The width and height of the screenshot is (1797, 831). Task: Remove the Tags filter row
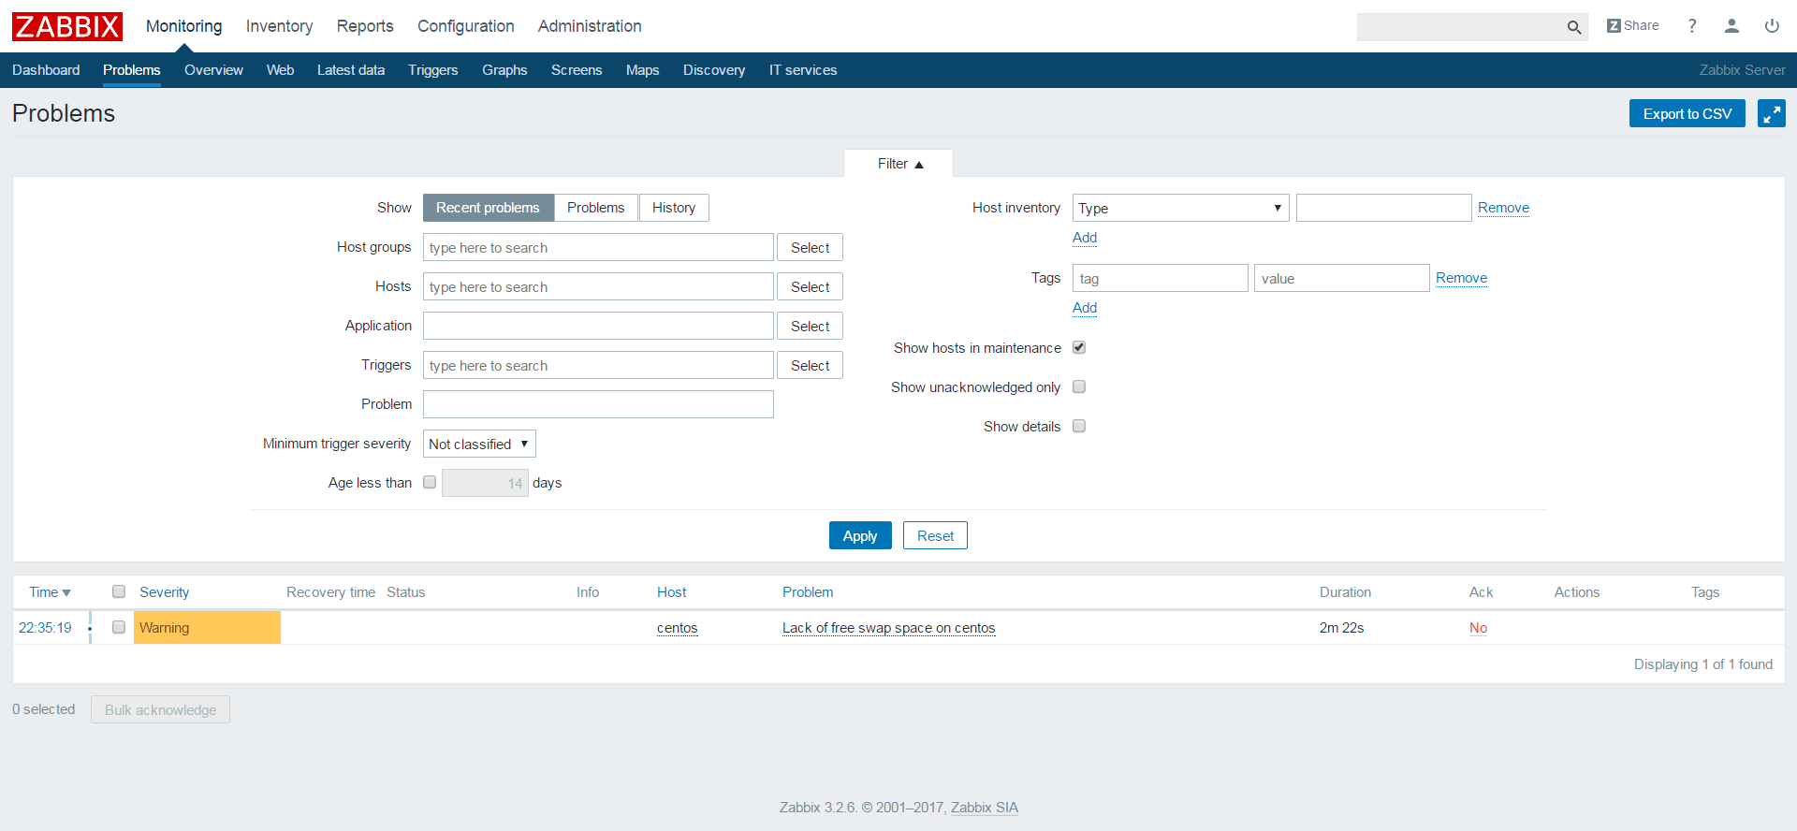click(x=1461, y=278)
